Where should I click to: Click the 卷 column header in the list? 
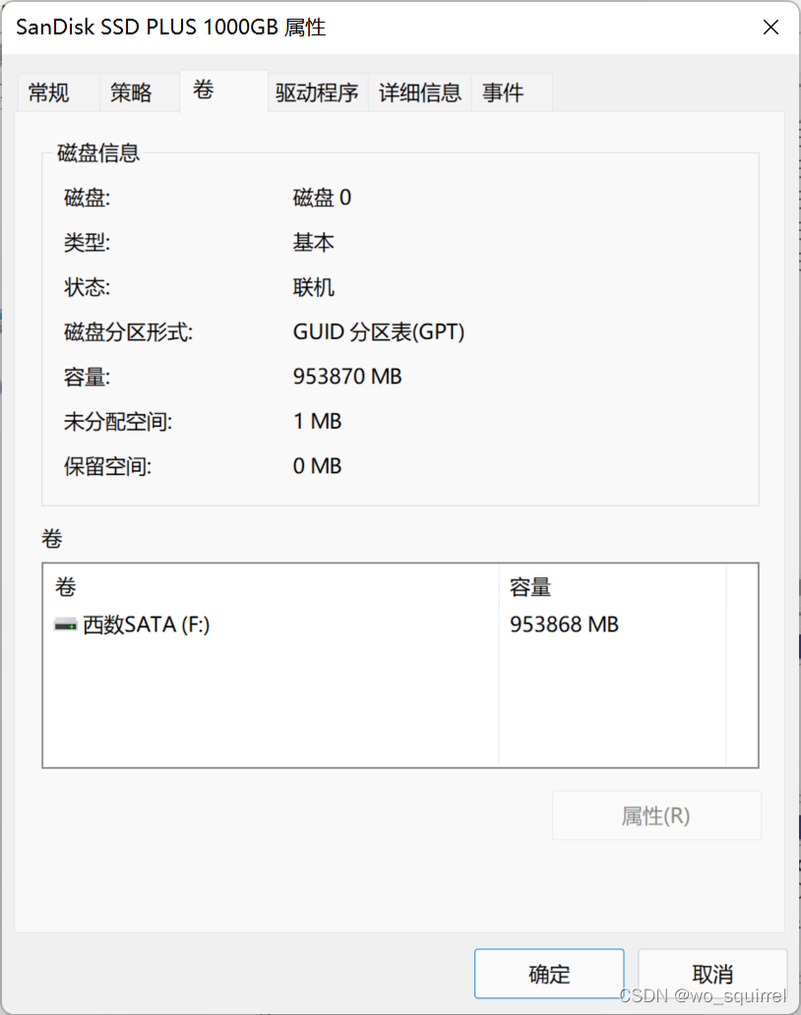click(65, 588)
